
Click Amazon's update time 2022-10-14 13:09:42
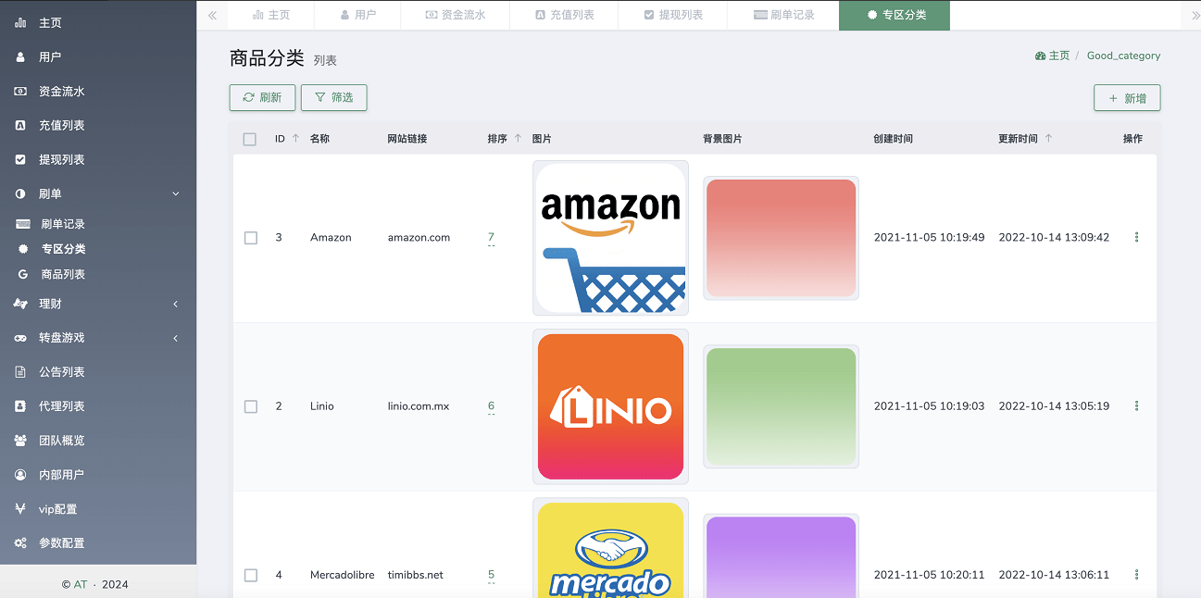(1054, 238)
